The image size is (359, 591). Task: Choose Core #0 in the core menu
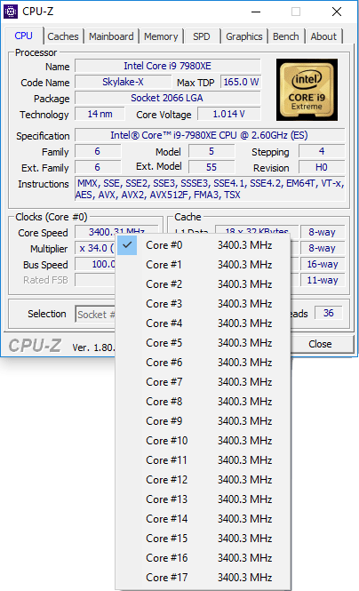point(203,245)
